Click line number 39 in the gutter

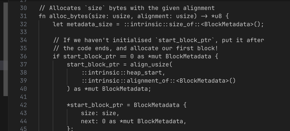click(23, 81)
